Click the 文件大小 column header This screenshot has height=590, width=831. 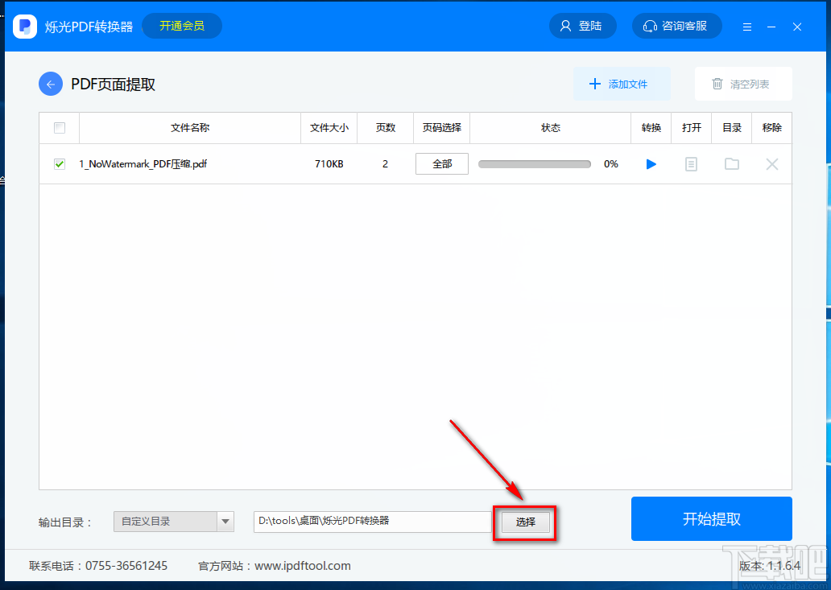[x=329, y=128]
